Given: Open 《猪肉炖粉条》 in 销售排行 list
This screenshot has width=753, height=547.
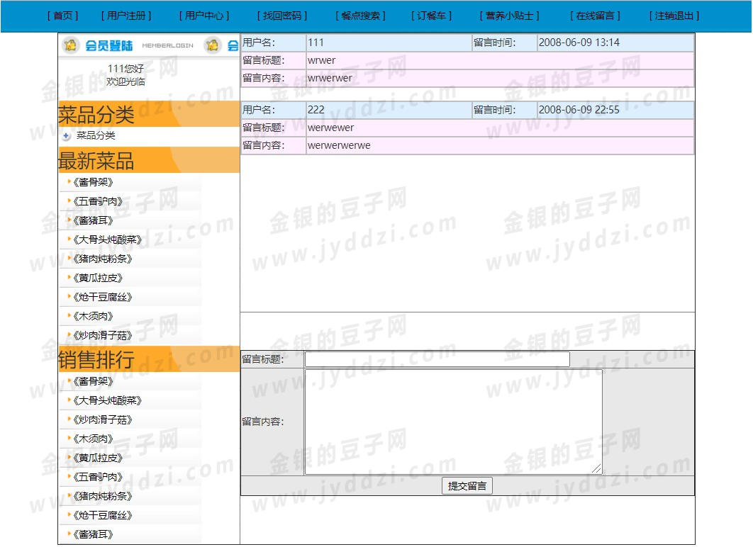Looking at the screenshot, I should (x=102, y=497).
